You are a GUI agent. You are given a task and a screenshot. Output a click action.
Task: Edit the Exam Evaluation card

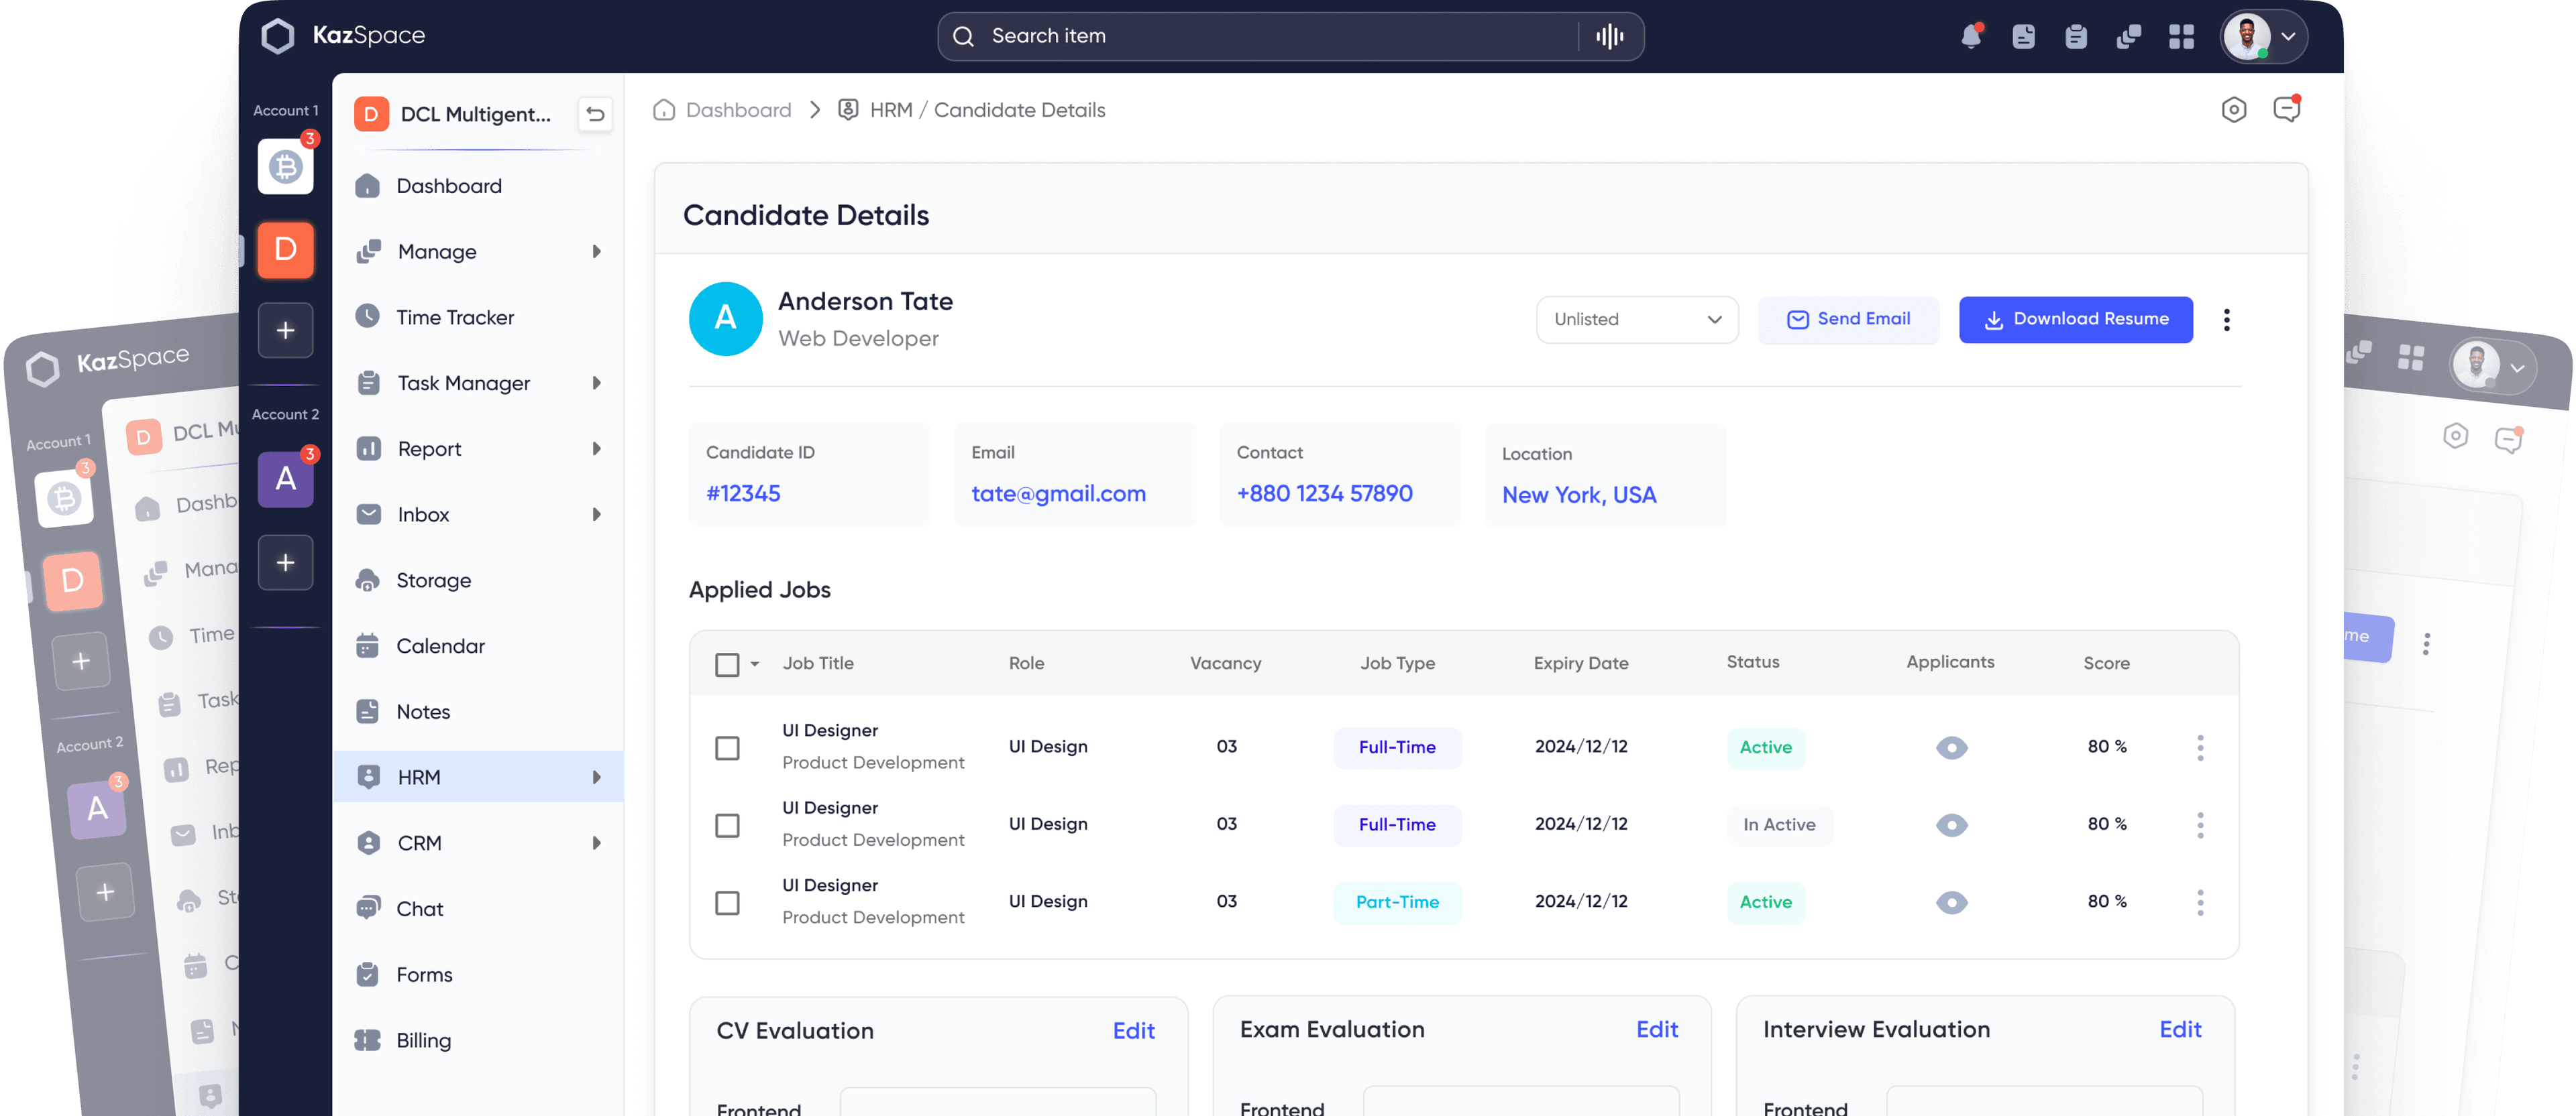1657,1030
